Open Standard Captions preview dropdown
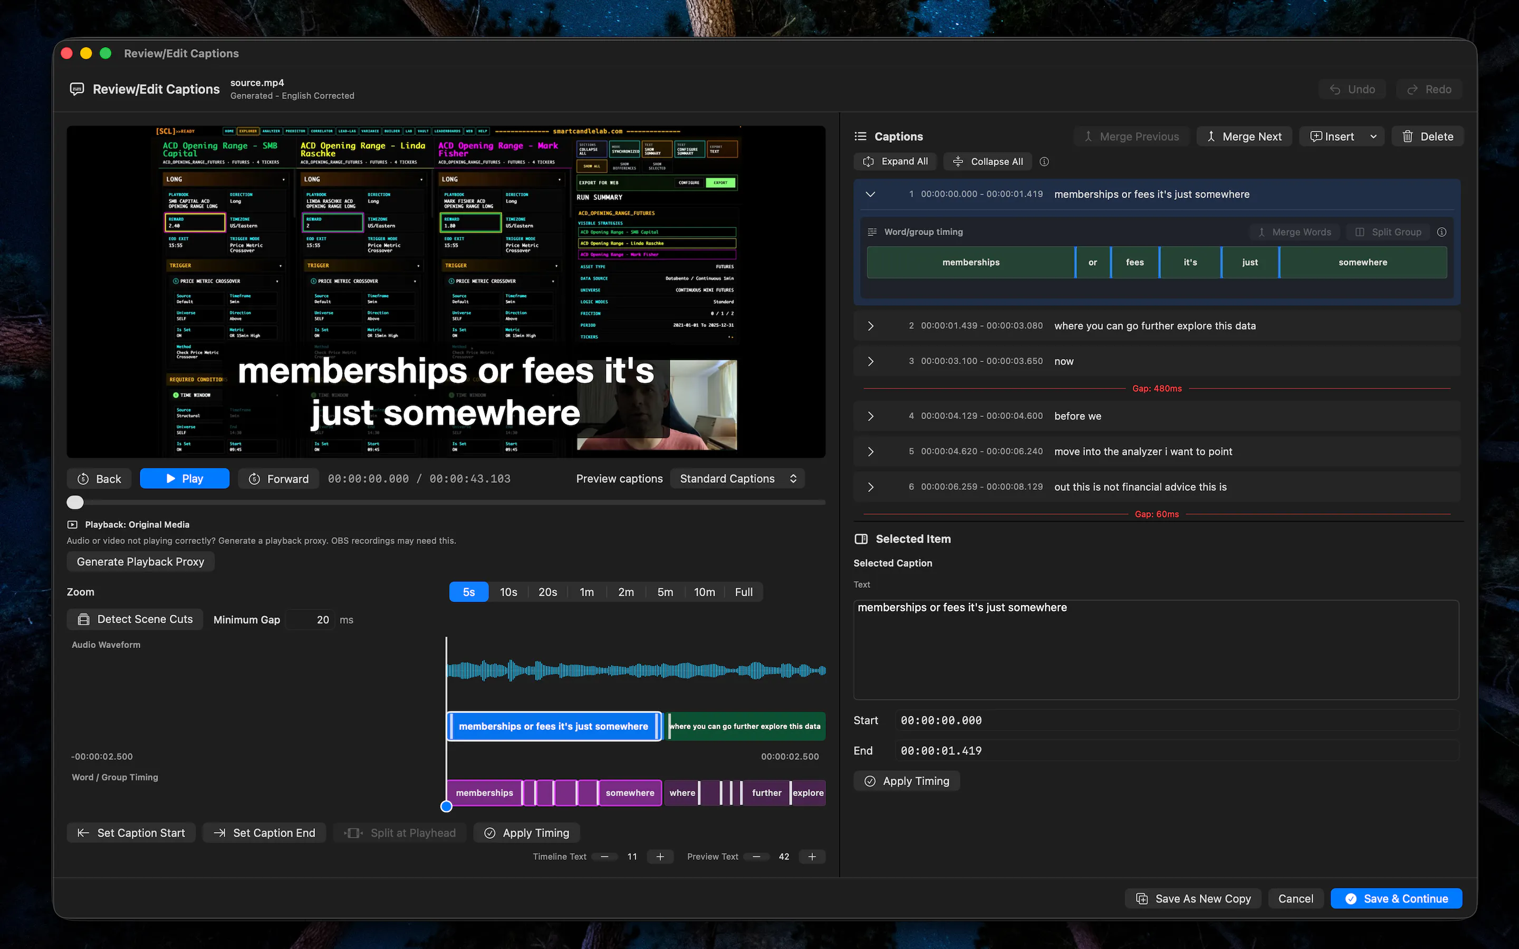This screenshot has width=1519, height=949. [737, 478]
